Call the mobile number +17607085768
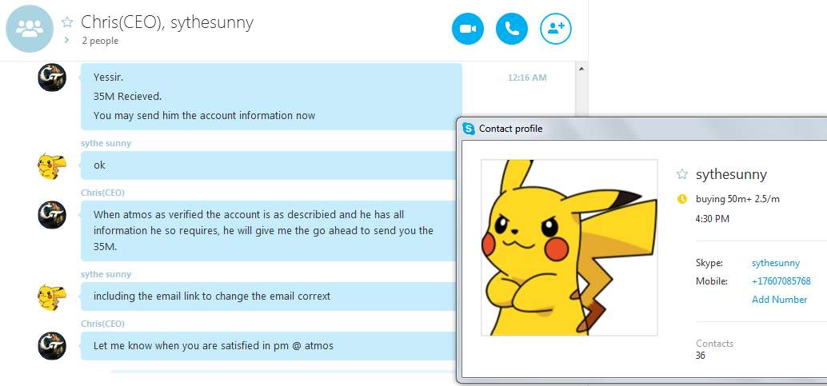 pos(781,281)
